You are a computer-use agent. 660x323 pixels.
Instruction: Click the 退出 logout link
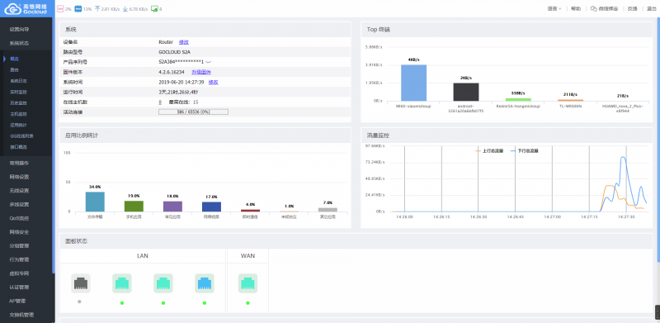(x=651, y=8)
